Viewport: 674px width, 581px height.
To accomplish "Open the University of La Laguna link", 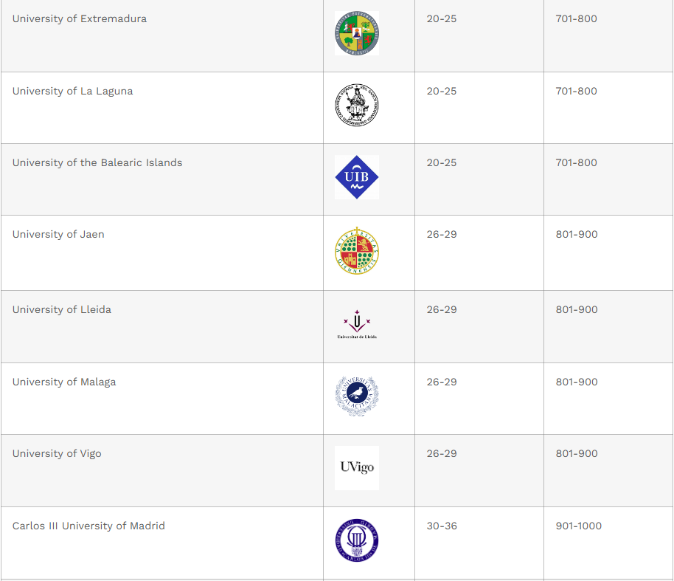I will click(x=73, y=91).
